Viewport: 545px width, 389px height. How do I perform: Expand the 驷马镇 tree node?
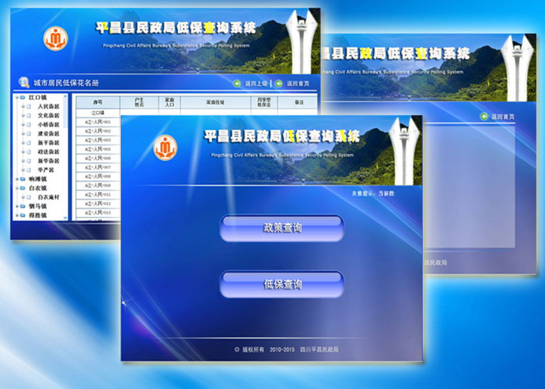pyautogui.click(x=16, y=205)
